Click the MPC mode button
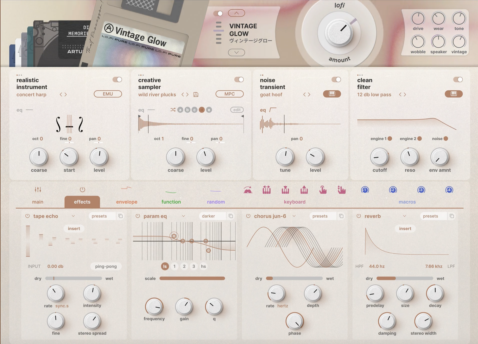 click(x=230, y=94)
